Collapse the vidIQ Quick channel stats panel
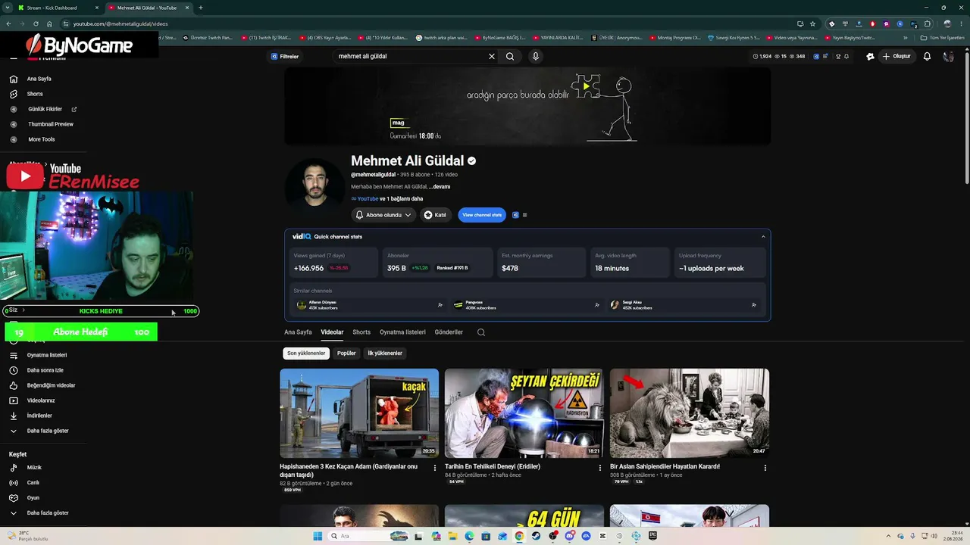970x545 pixels. click(763, 237)
